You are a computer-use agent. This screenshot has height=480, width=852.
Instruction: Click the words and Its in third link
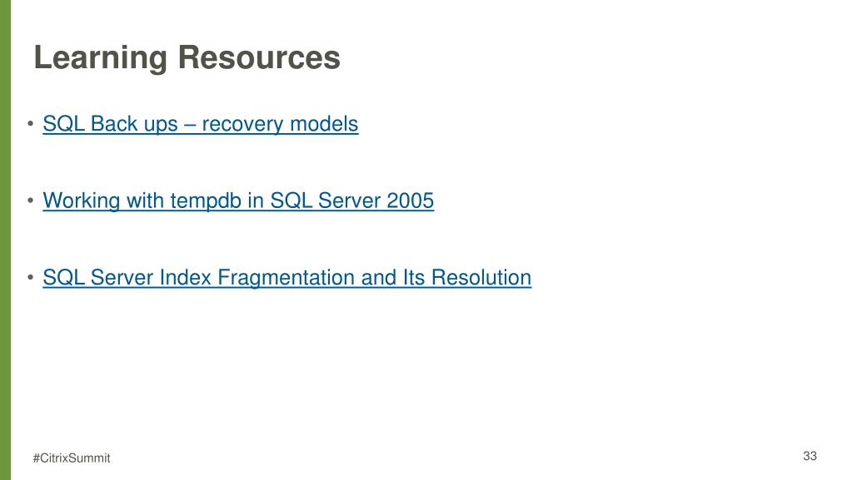click(x=393, y=278)
